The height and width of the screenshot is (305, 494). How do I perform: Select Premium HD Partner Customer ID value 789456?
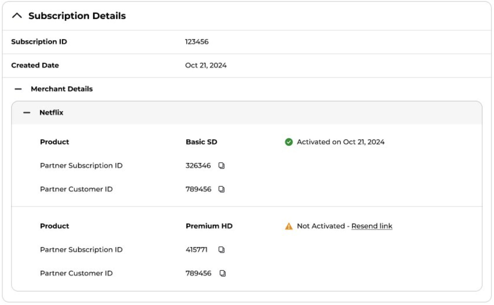coord(198,273)
